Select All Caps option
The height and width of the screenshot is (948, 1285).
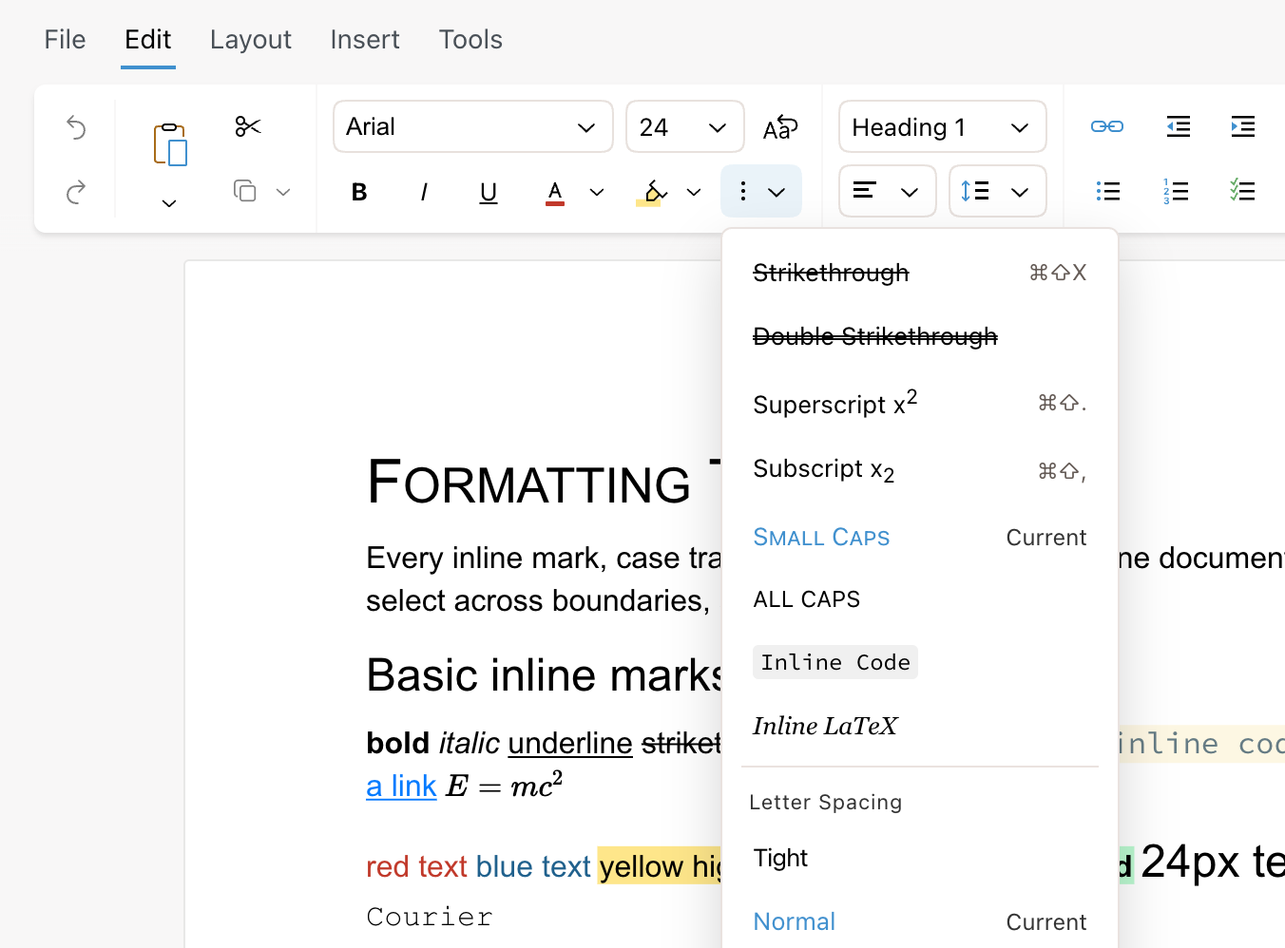tap(920, 599)
